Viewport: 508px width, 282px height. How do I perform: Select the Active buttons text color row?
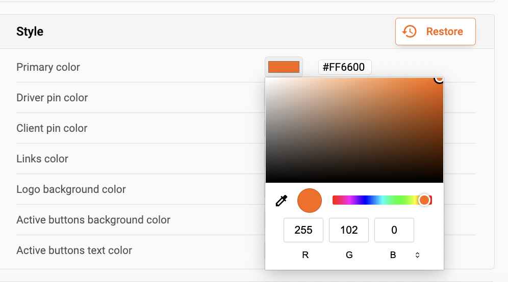[74, 250]
